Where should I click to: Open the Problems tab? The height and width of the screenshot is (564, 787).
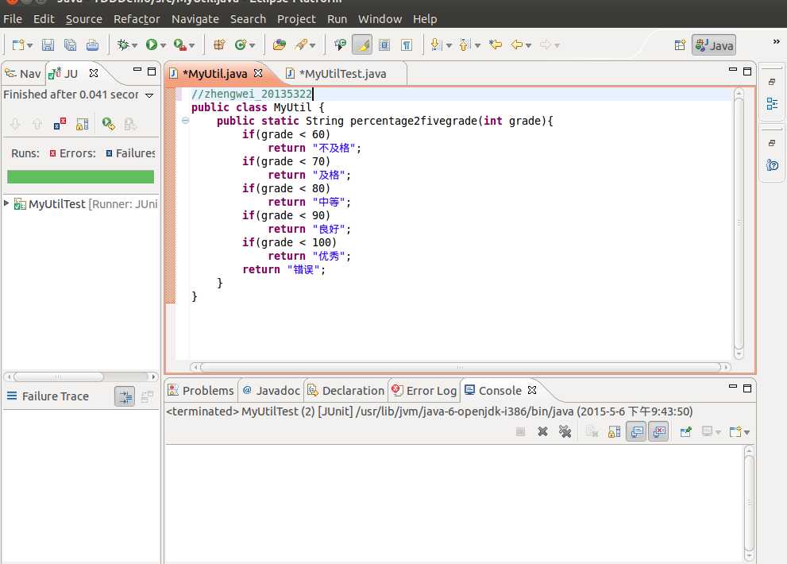click(201, 391)
